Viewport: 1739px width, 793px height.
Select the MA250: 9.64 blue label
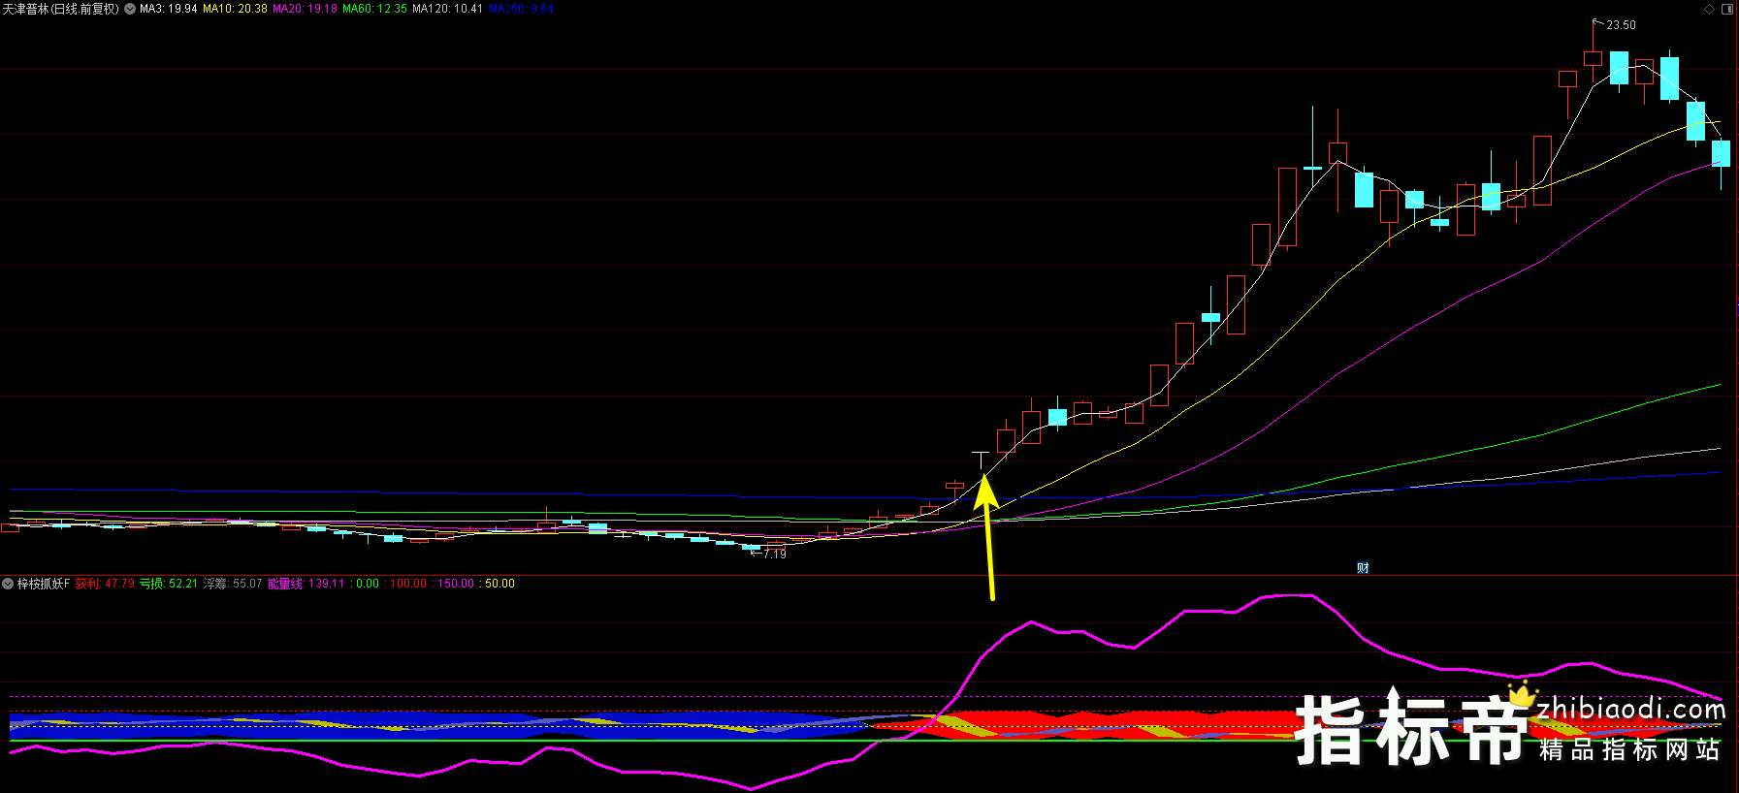point(522,9)
